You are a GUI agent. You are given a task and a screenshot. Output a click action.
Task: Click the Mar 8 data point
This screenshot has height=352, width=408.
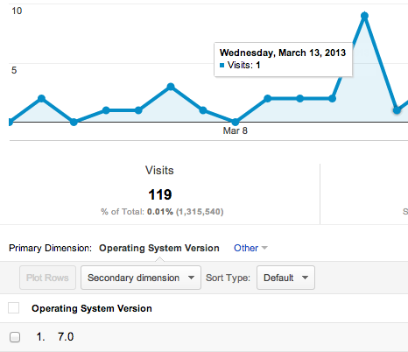236,122
